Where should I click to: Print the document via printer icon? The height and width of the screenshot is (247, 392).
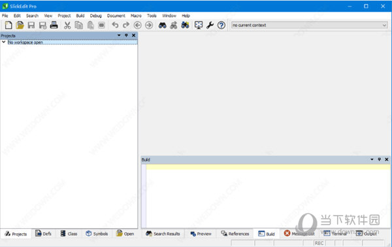(x=54, y=25)
